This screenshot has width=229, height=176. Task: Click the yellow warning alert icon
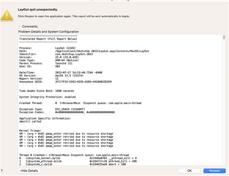point(7,15)
